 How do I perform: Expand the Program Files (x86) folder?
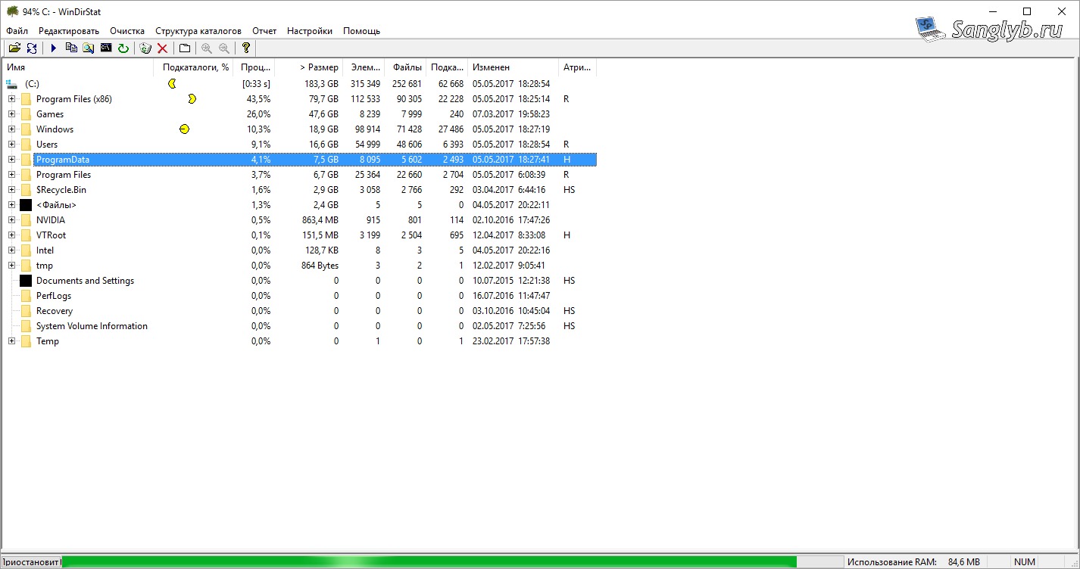click(x=11, y=99)
